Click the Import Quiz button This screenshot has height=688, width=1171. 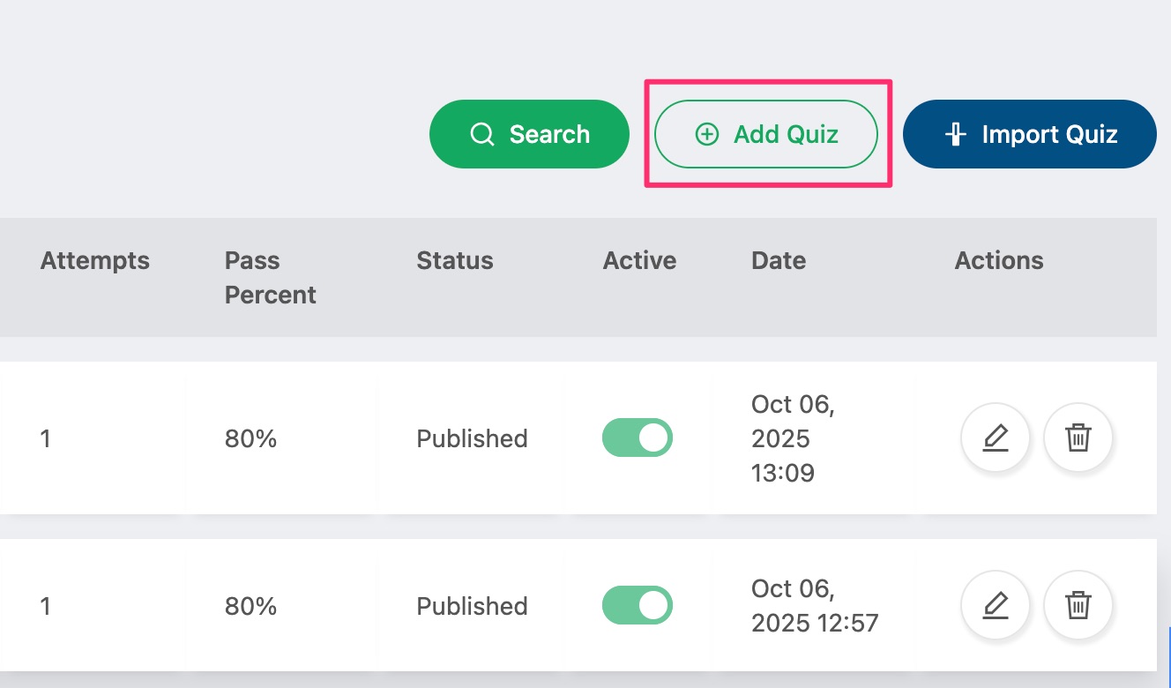[1029, 134]
